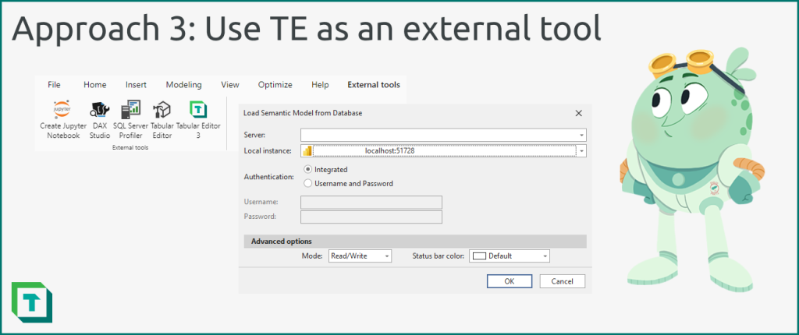Switch to the Modeling ribbon tab
Screen dimensions: 799x335
click(x=183, y=85)
